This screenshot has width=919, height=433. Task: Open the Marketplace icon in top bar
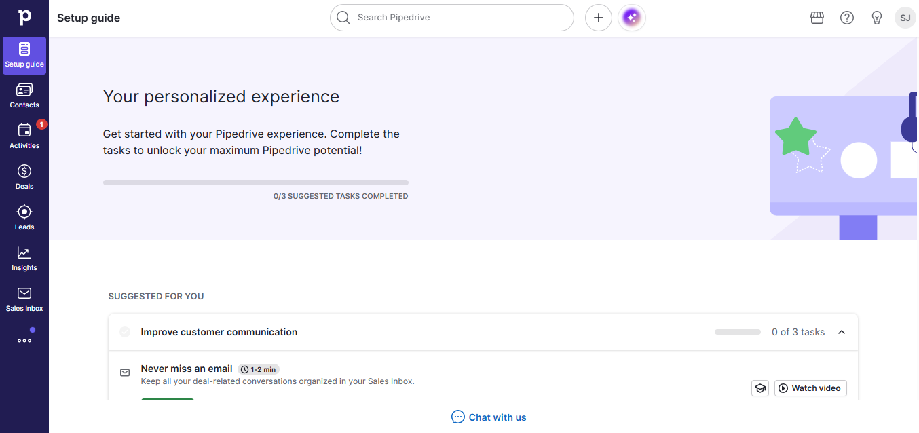tap(817, 18)
